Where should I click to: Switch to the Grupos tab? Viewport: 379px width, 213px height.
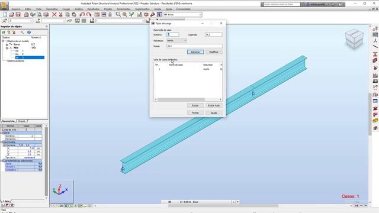22,121
